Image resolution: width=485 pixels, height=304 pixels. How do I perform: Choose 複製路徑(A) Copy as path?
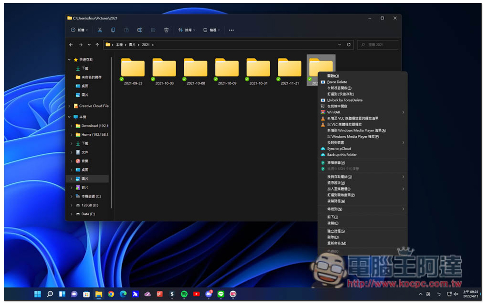pyautogui.click(x=362, y=201)
